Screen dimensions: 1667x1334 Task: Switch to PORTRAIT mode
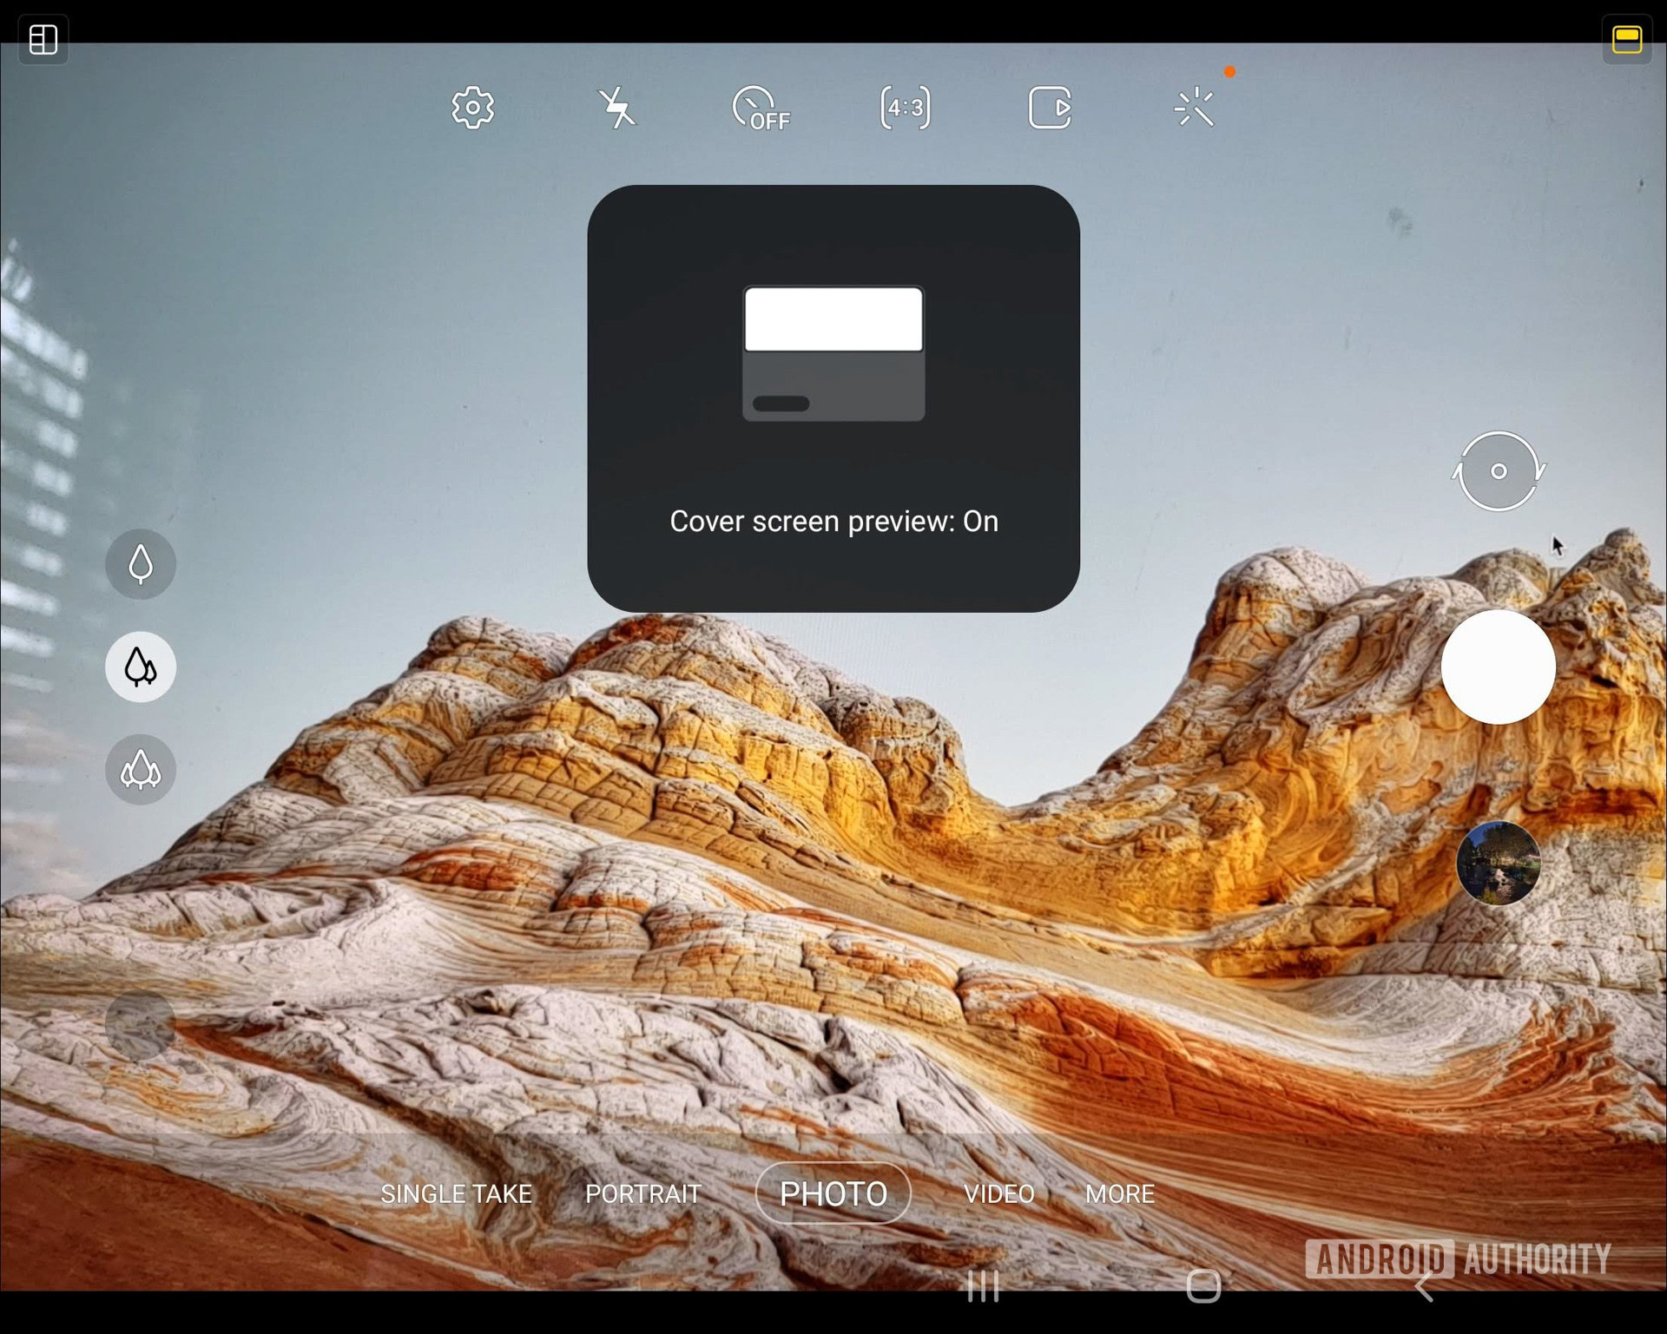coord(642,1194)
